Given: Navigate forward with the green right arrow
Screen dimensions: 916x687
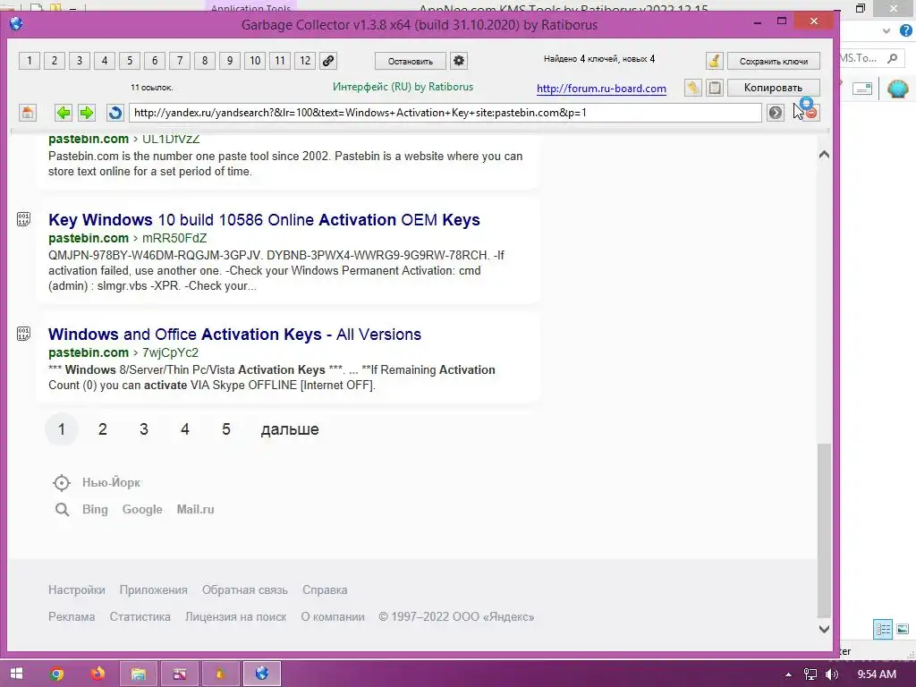Looking at the screenshot, I should [x=87, y=113].
